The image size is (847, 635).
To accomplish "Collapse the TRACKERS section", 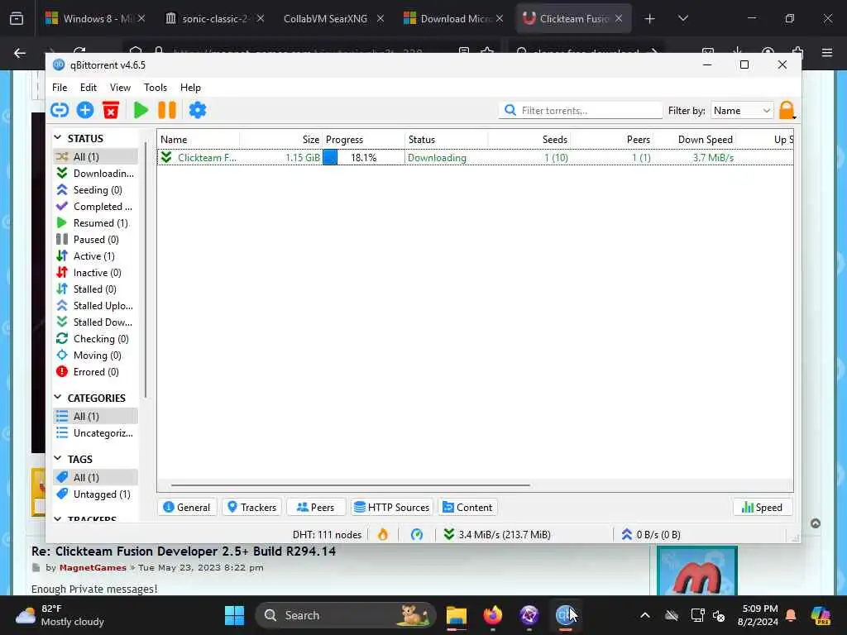I will 58,519.
